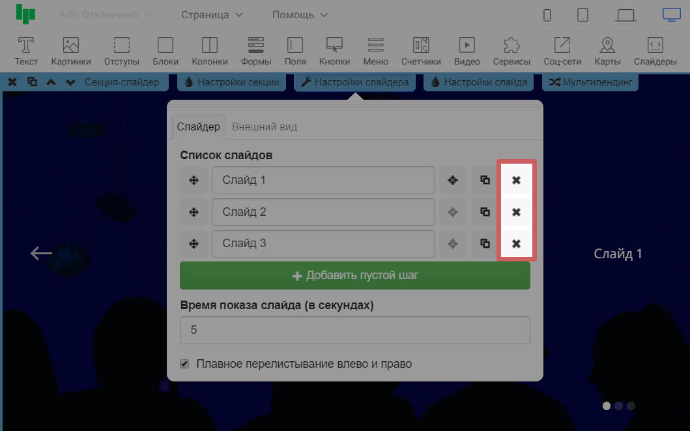Open the Настройки секции panel

click(232, 82)
